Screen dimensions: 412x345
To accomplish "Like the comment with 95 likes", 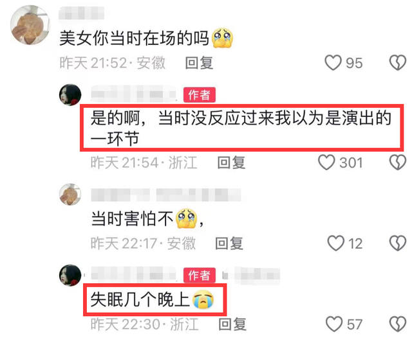I will point(333,63).
